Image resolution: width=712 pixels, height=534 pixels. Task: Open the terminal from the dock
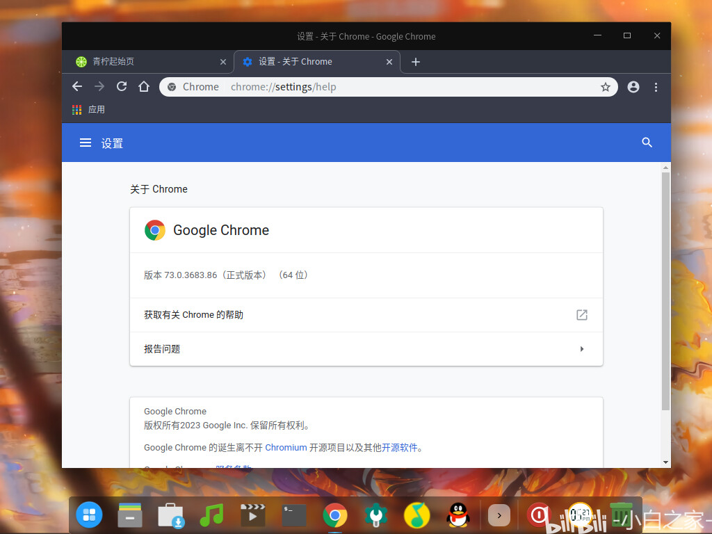tap(293, 515)
